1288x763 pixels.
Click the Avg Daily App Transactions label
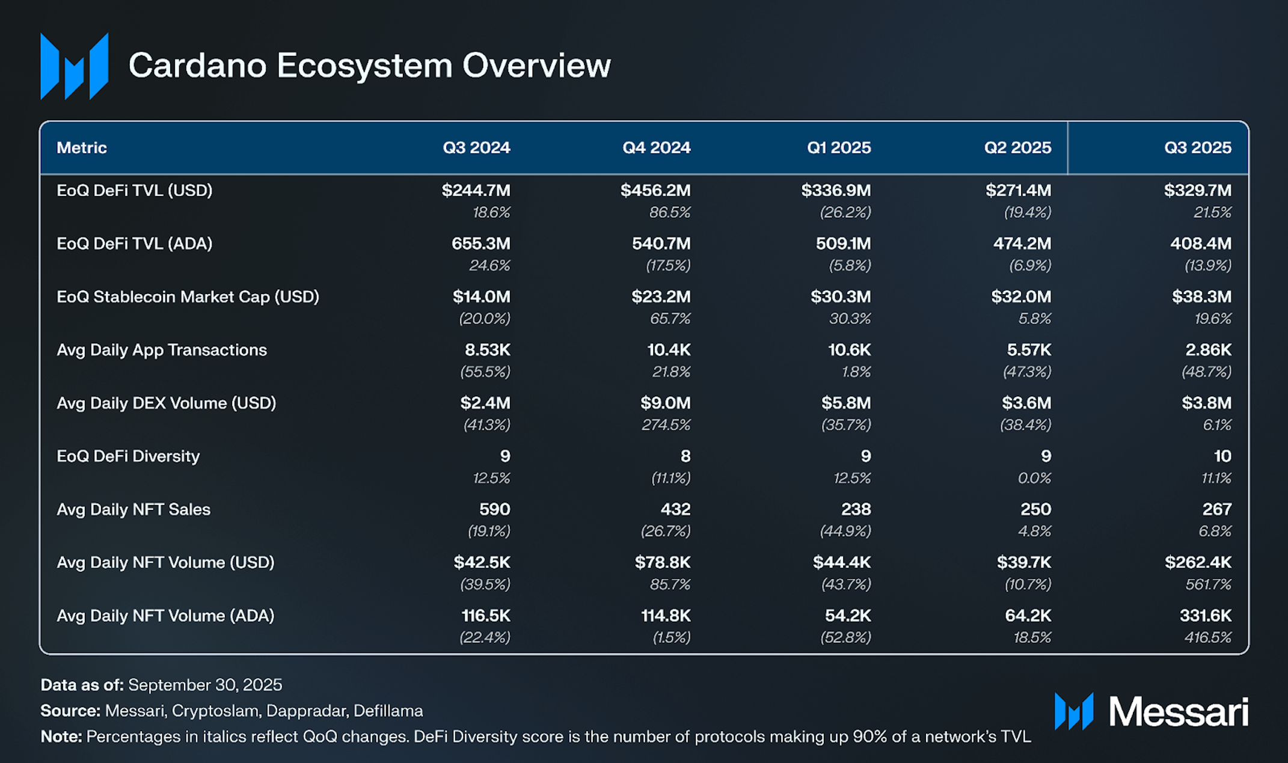tap(162, 350)
